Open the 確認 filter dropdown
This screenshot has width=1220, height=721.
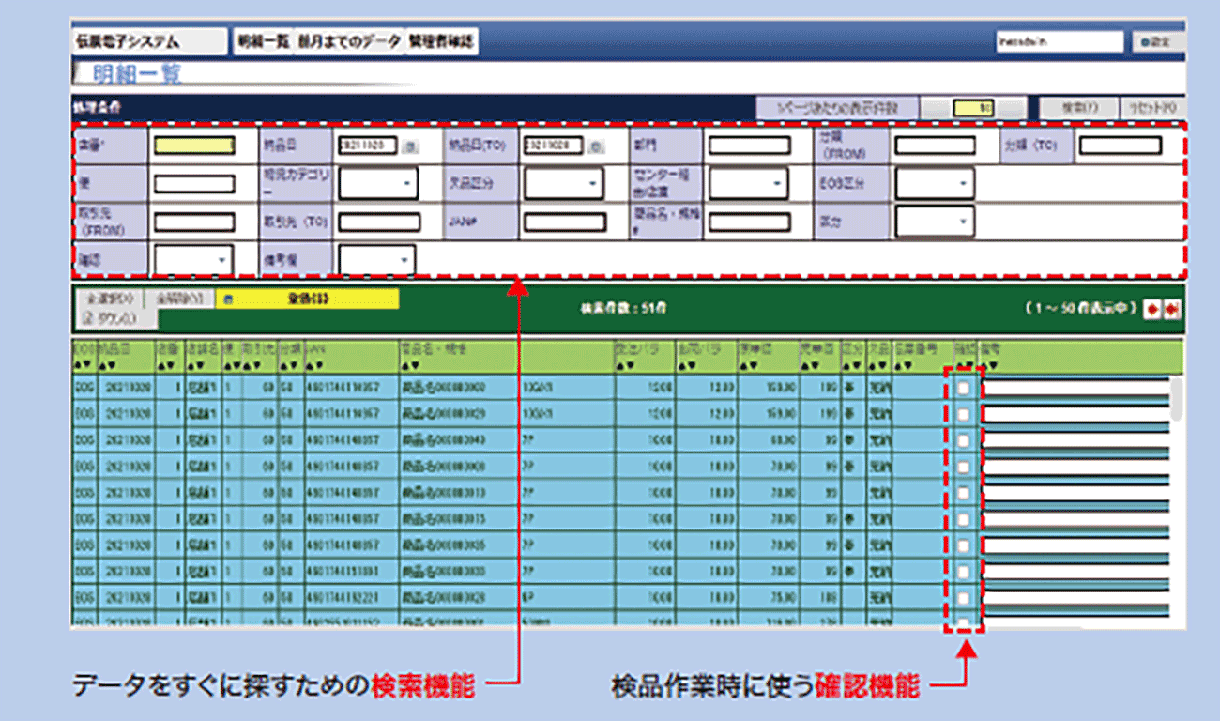point(193,258)
